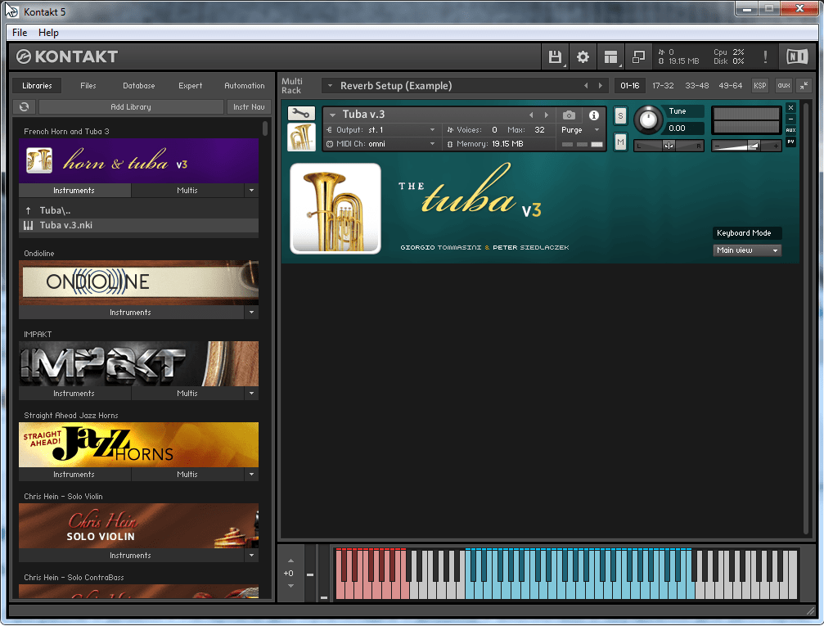Toggle minimized view icon in header
This screenshot has height=626, width=824.
(x=638, y=56)
